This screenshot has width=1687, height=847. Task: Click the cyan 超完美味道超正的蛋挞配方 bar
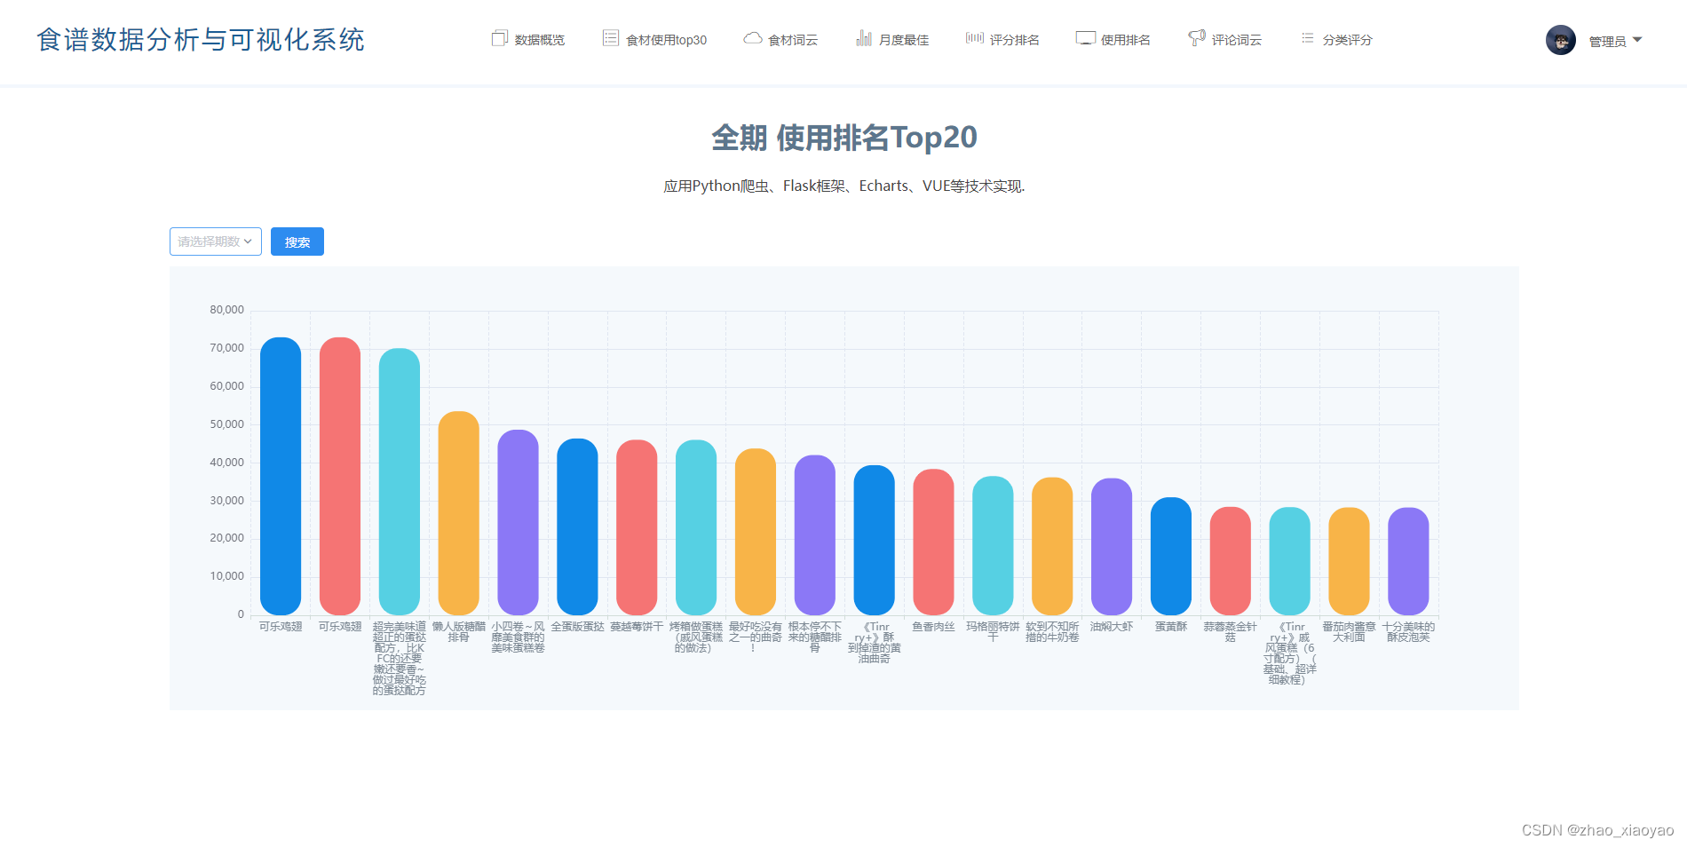coord(400,481)
